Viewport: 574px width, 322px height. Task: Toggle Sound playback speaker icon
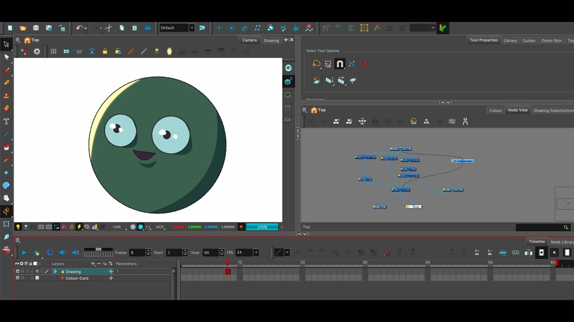point(63,253)
